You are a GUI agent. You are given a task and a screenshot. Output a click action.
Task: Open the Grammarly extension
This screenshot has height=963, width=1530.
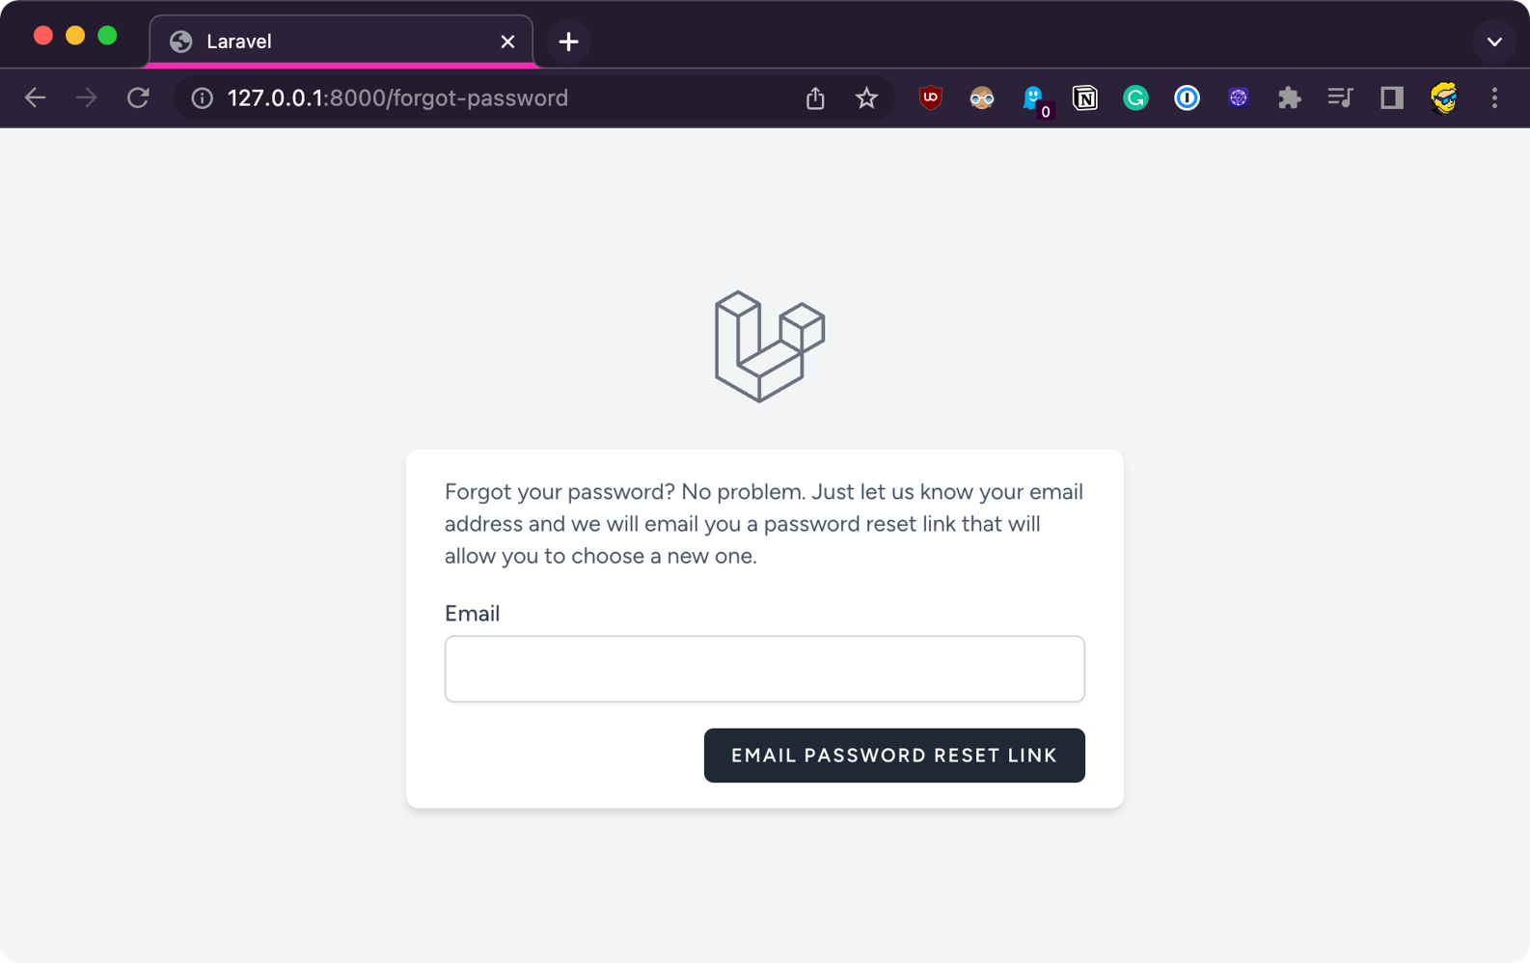coord(1135,97)
